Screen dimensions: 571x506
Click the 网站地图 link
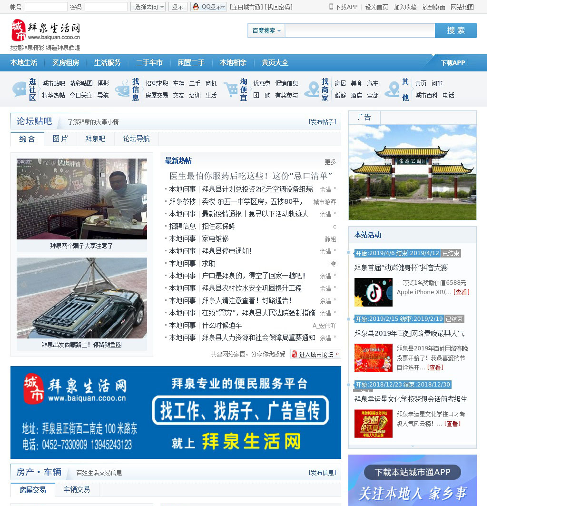click(x=462, y=7)
